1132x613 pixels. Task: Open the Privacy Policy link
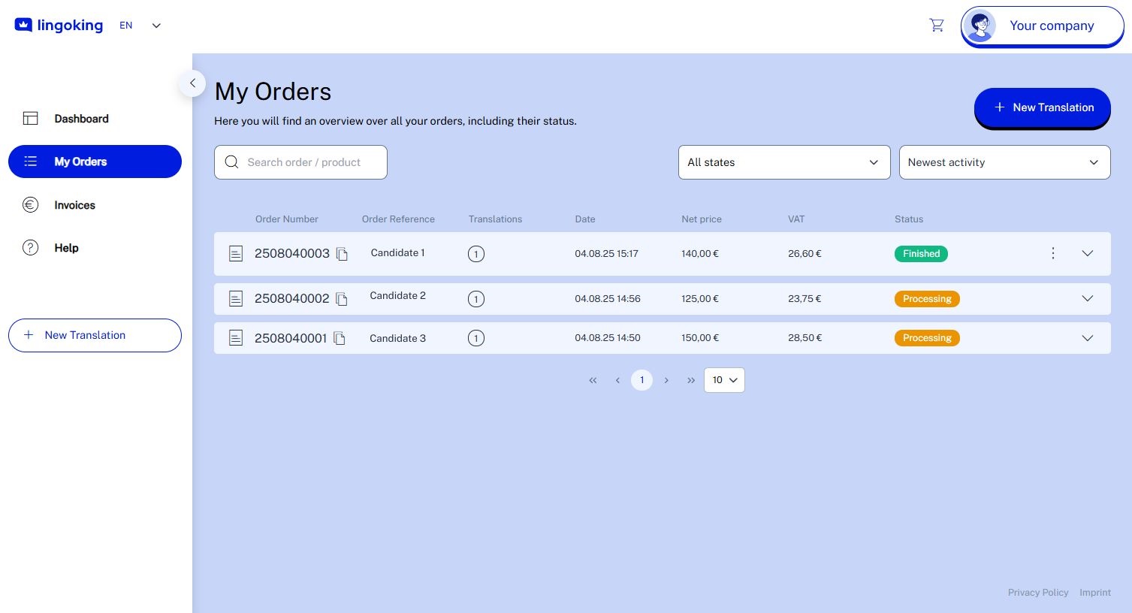click(1037, 593)
